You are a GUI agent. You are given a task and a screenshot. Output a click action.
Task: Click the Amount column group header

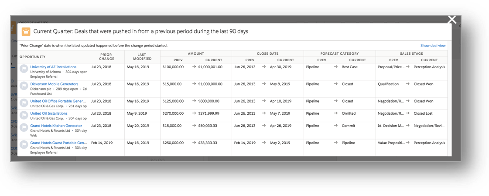[x=196, y=53]
